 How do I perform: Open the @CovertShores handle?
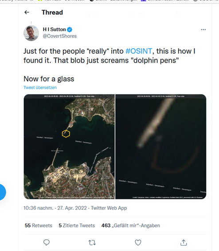tap(59, 36)
